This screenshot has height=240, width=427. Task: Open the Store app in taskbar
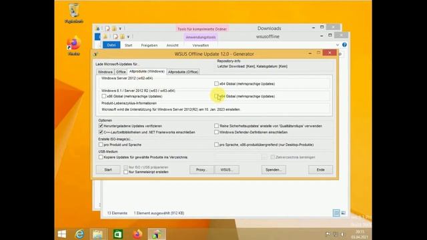[118, 234]
